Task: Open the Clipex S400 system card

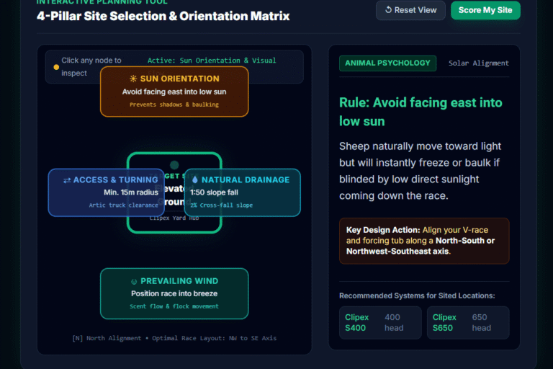Action: 380,323
